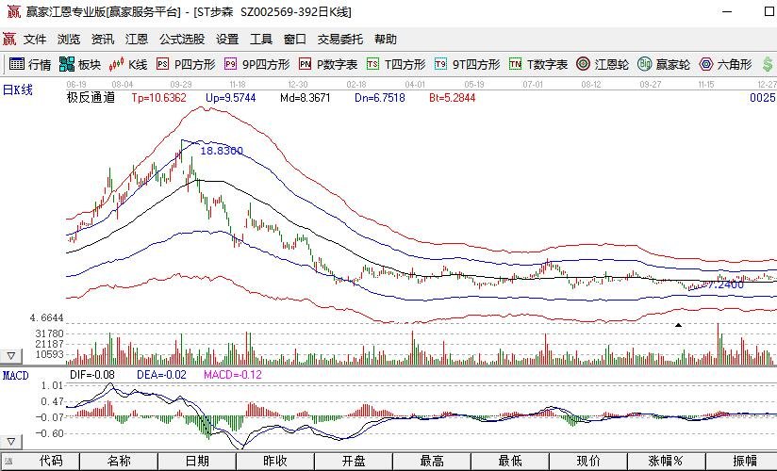Open the 江恩轮 Gann wheel
Image resolution: width=777 pixels, height=471 pixels.
(x=602, y=64)
